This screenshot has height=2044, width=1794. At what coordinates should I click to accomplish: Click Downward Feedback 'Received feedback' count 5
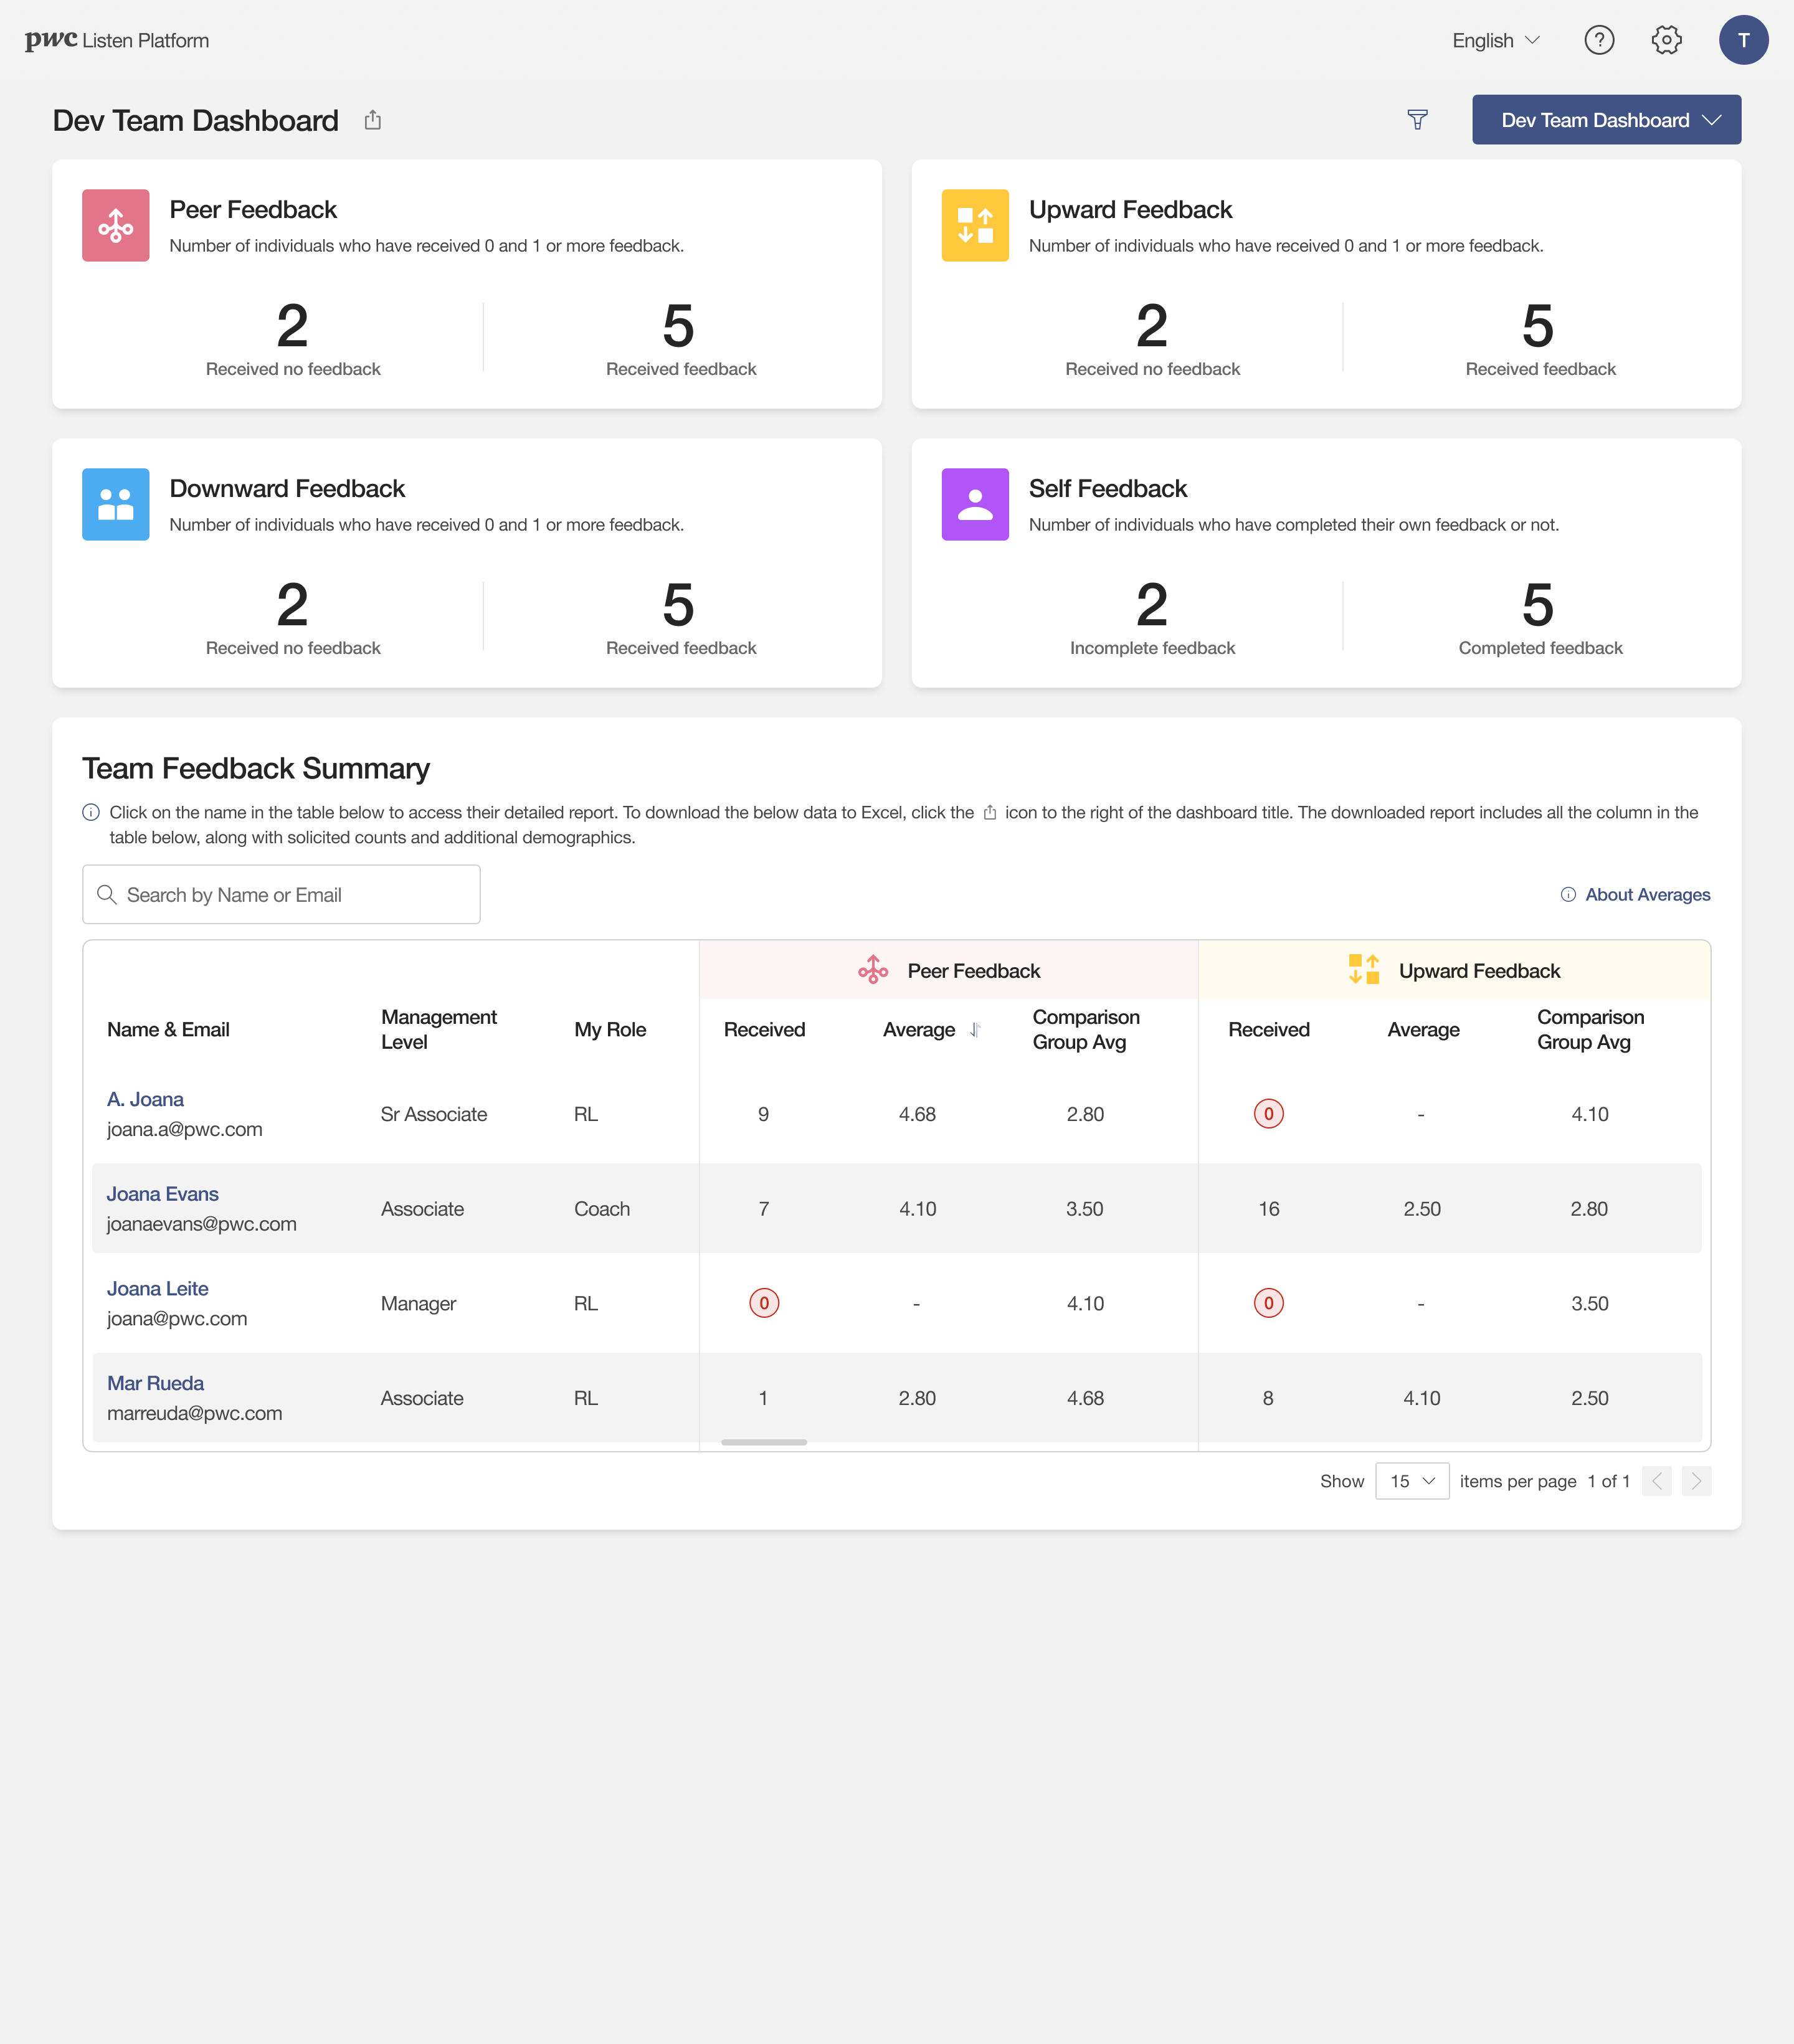pyautogui.click(x=678, y=605)
